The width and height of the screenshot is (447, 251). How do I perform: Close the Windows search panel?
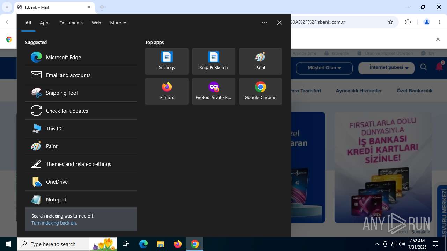pyautogui.click(x=279, y=23)
